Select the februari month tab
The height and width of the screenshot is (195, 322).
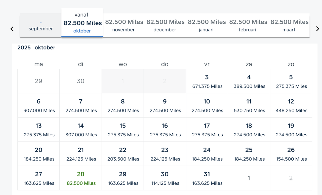pos(248,25)
